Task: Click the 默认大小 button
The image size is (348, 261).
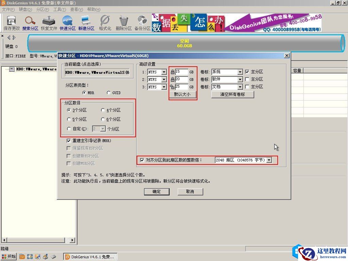Action: (182, 94)
